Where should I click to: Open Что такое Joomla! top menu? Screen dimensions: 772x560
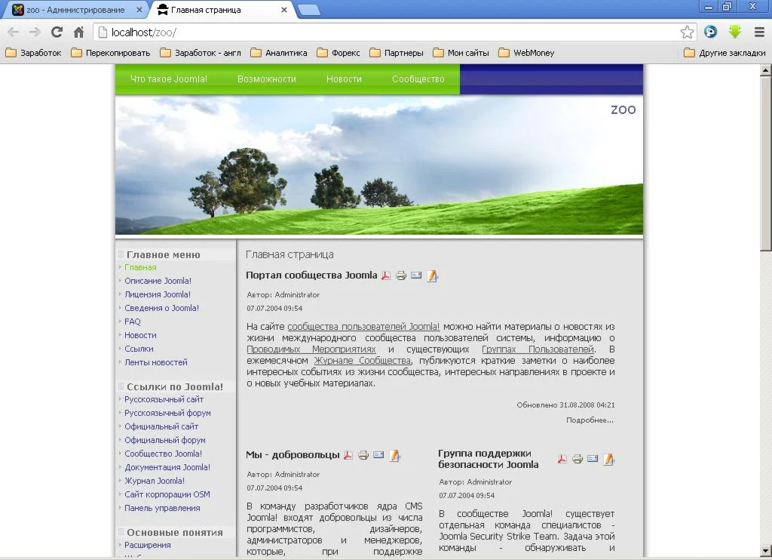coord(169,79)
